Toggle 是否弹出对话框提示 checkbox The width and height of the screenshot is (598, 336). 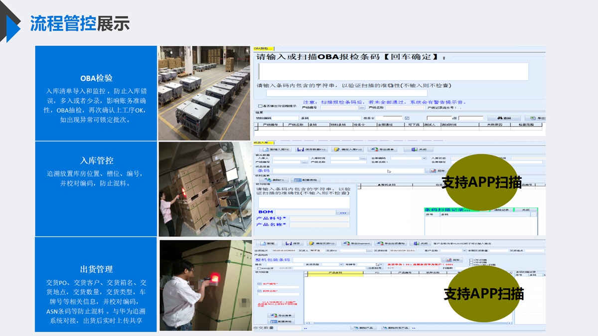[x=260, y=106]
